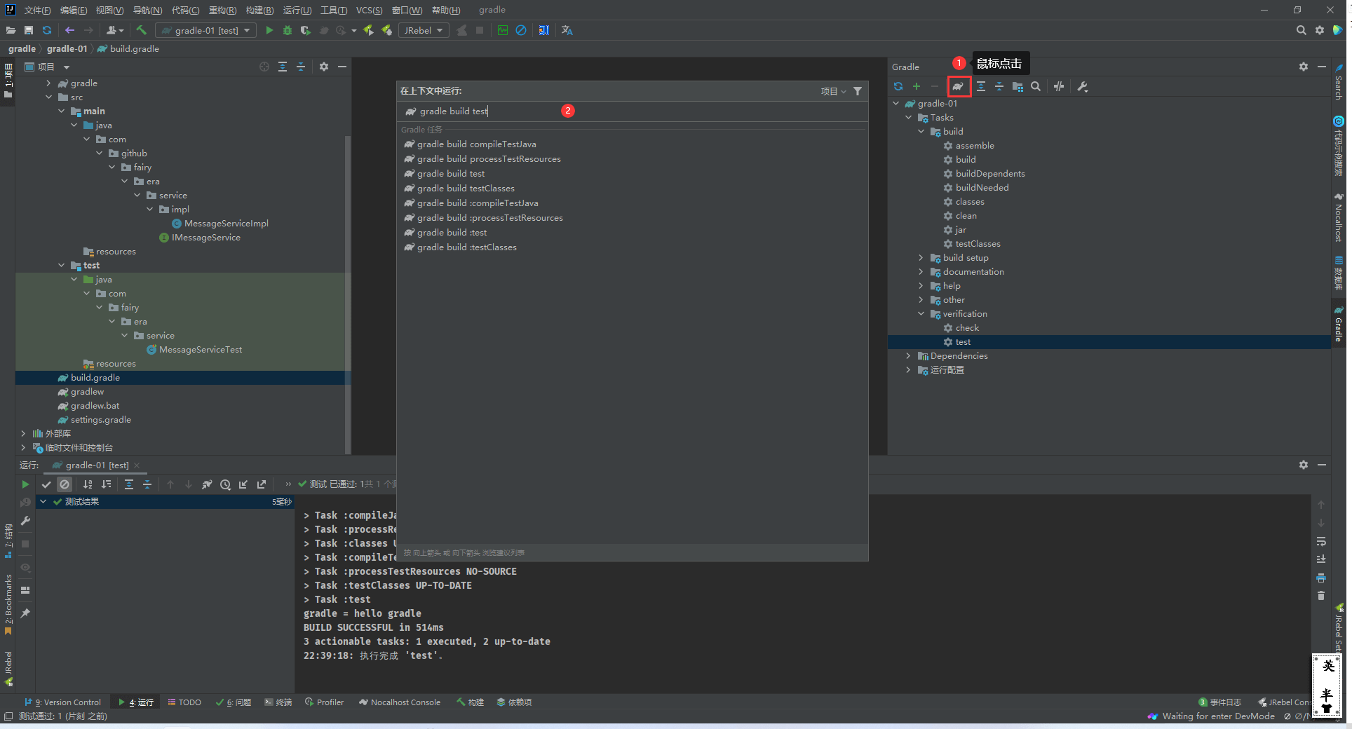This screenshot has height=729, width=1352.
Task: Collapse main folder in project tree
Action: (x=62, y=111)
